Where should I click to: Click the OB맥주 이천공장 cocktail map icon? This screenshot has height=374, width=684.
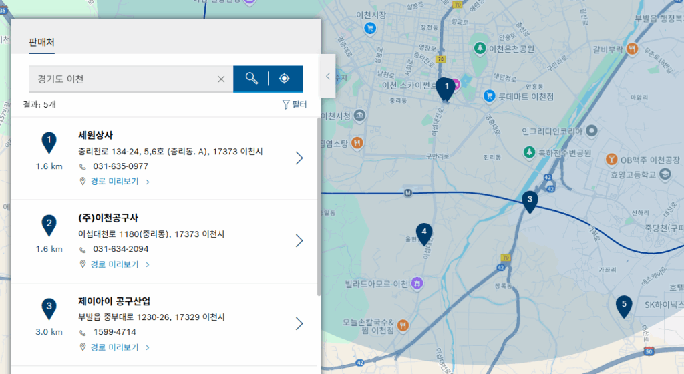pyautogui.click(x=611, y=159)
